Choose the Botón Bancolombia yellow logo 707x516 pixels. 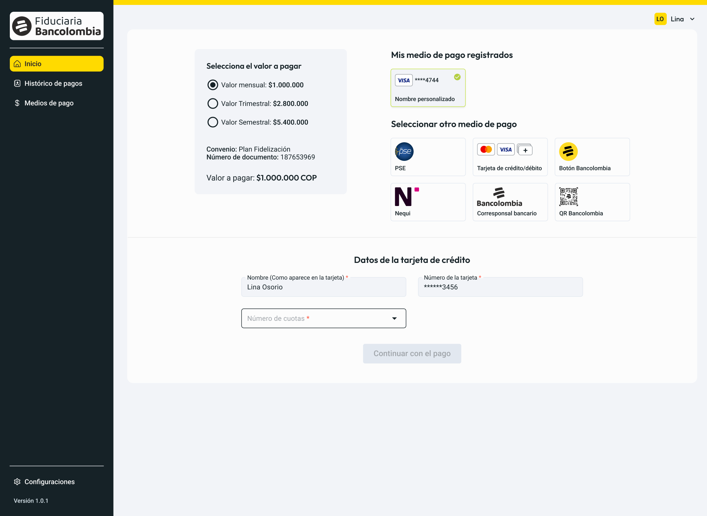pos(568,151)
